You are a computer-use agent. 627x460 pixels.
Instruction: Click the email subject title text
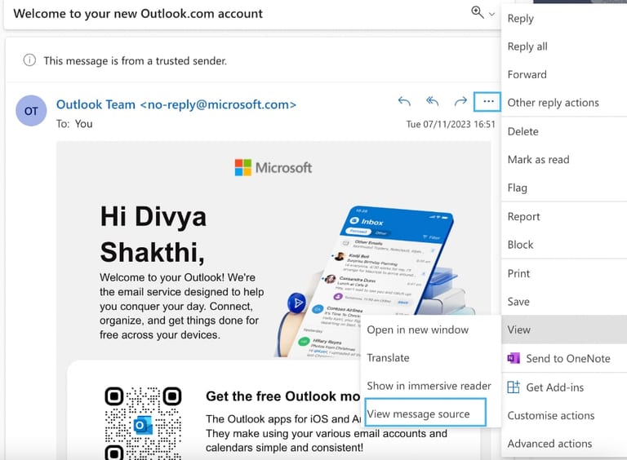pyautogui.click(x=138, y=14)
